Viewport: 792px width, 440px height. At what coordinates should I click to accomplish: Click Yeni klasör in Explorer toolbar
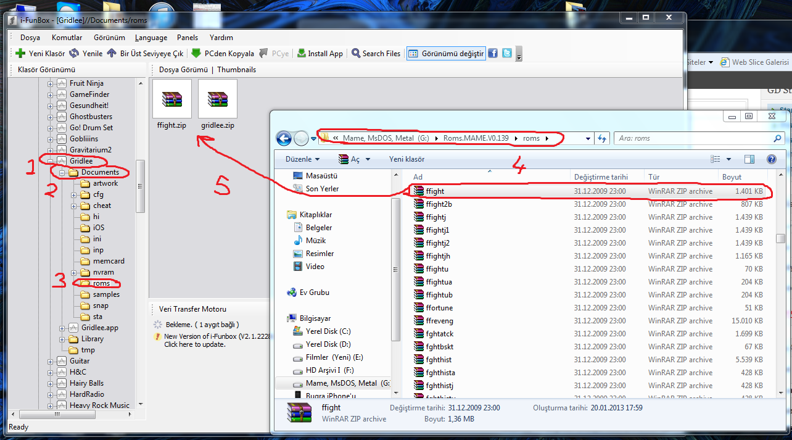pos(406,159)
